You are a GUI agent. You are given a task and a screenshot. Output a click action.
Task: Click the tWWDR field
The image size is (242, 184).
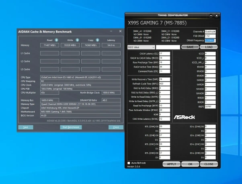tap(210, 93)
